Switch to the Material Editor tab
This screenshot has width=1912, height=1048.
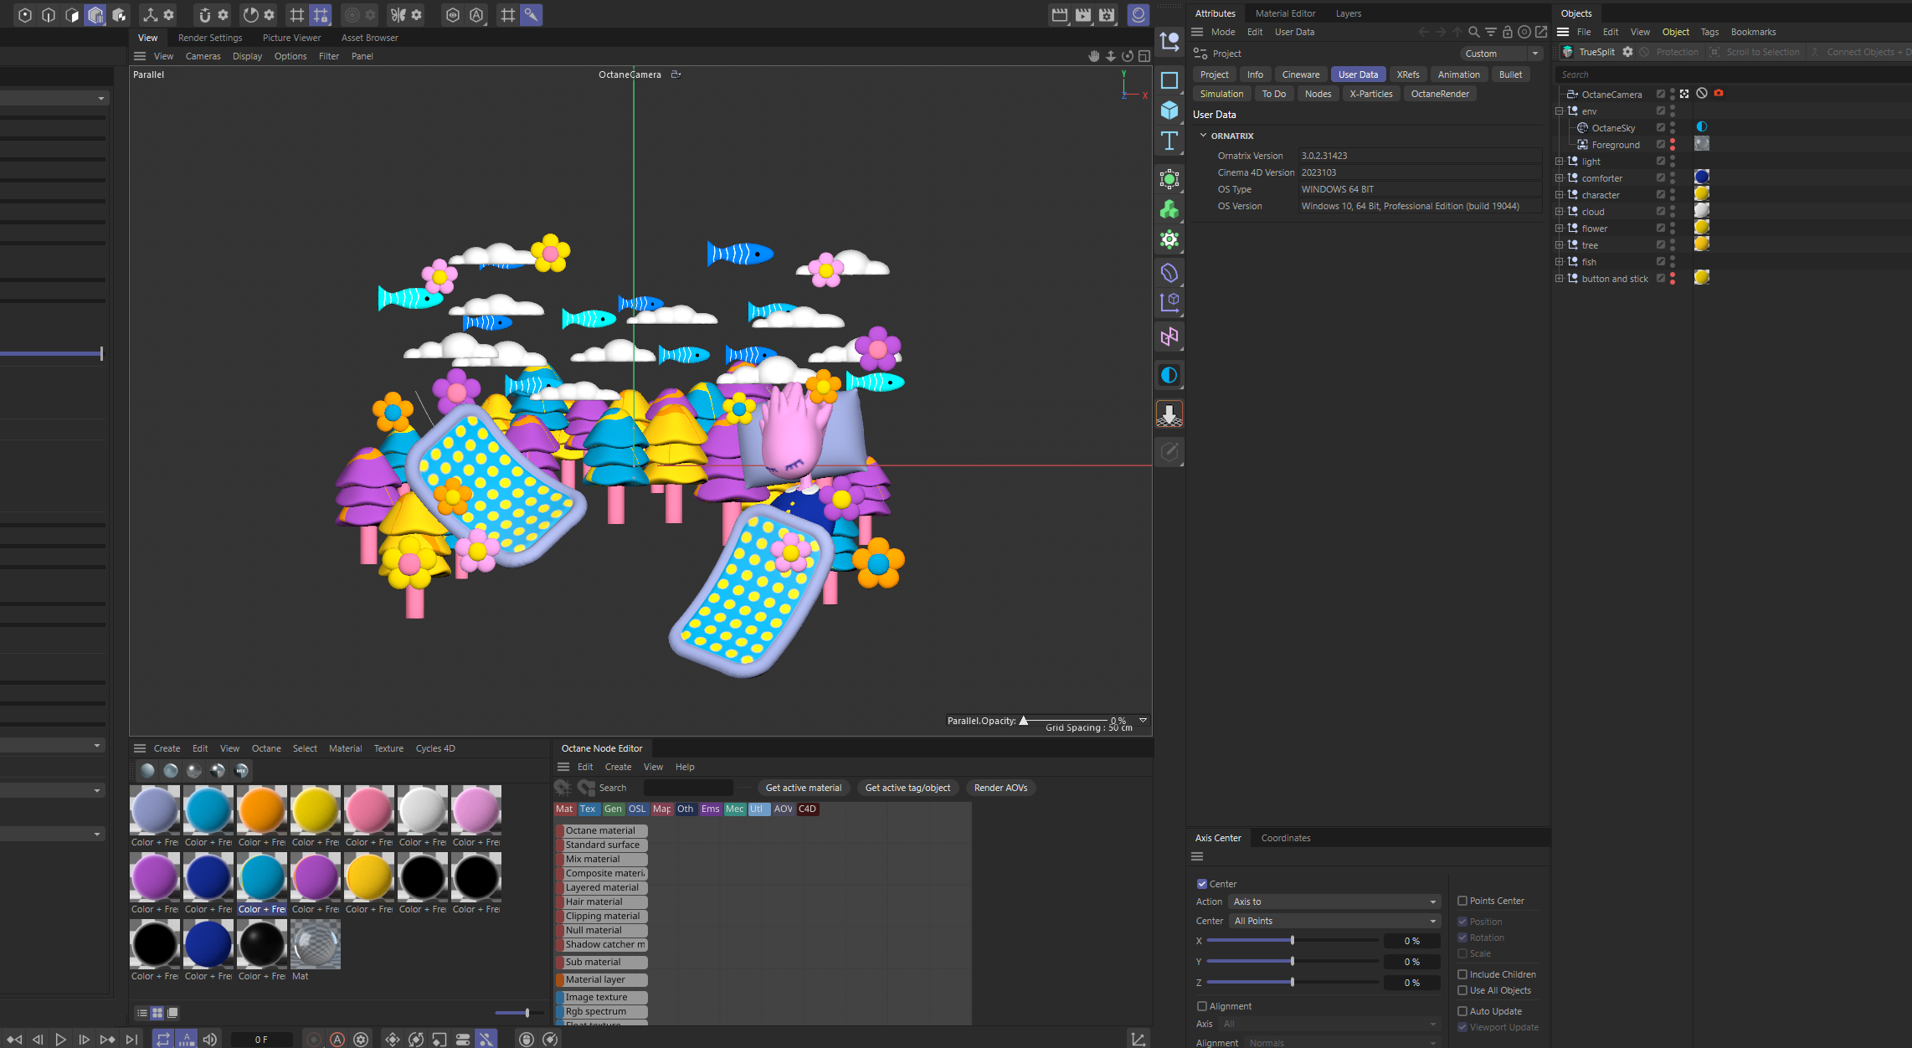[1285, 13]
